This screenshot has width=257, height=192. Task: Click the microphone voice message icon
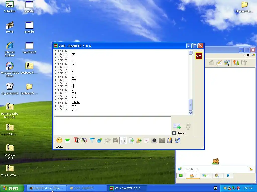point(188,126)
